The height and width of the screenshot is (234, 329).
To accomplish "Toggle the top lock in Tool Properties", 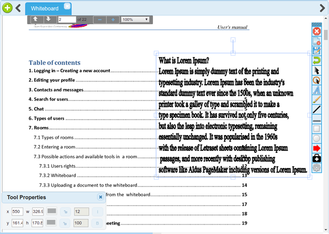I will pyautogui.click(x=66, y=211).
